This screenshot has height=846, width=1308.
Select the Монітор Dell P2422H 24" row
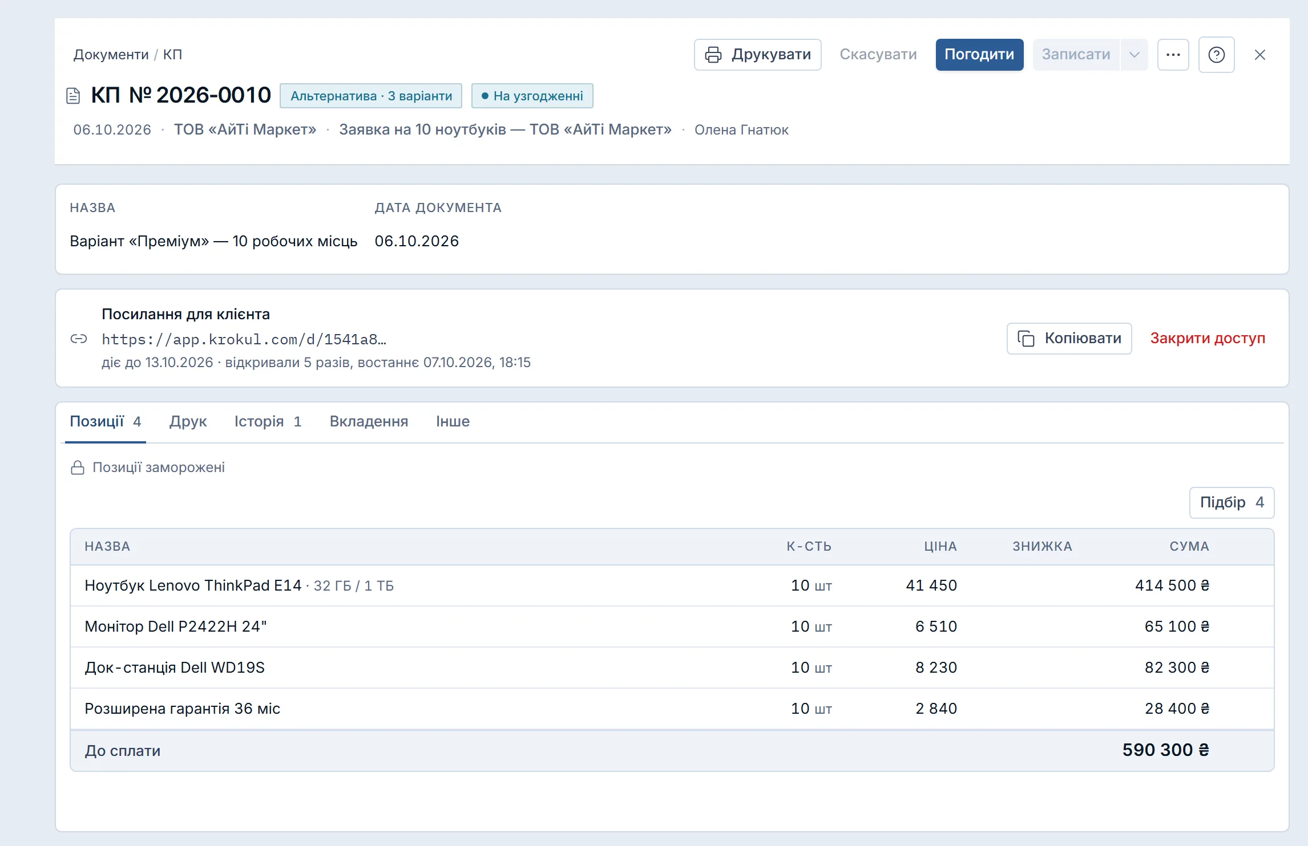(x=672, y=627)
